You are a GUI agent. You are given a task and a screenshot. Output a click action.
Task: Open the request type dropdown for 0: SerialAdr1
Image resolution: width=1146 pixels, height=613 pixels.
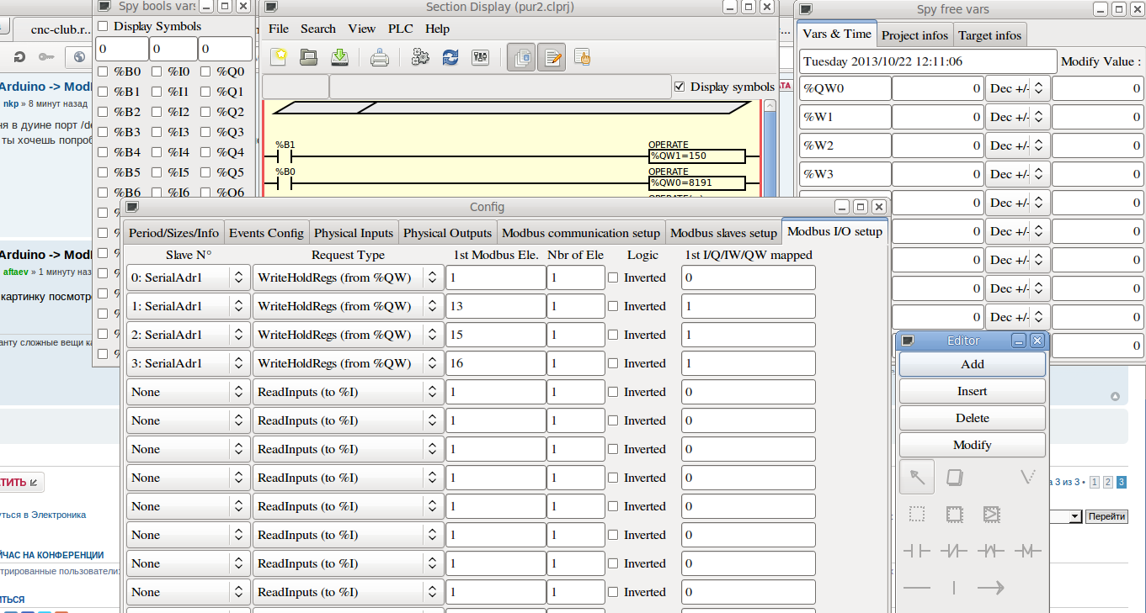(348, 277)
